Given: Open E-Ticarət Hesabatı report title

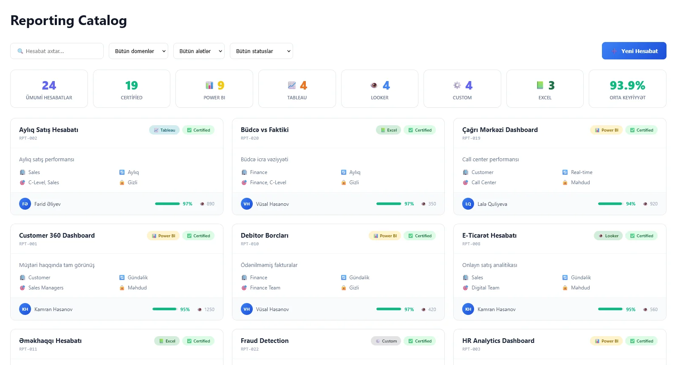Looking at the screenshot, I should tap(489, 236).
